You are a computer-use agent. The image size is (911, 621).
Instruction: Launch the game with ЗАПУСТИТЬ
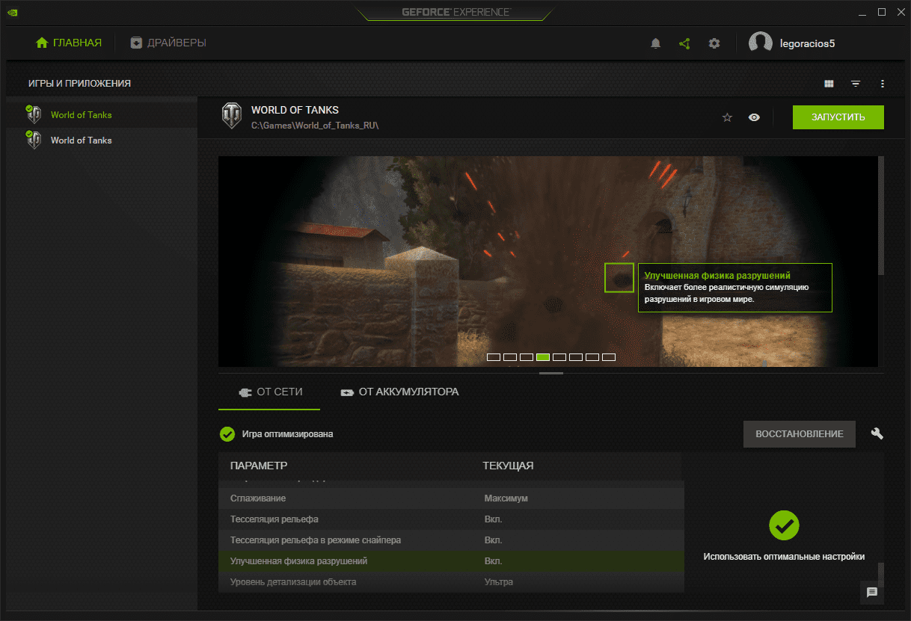pos(838,117)
